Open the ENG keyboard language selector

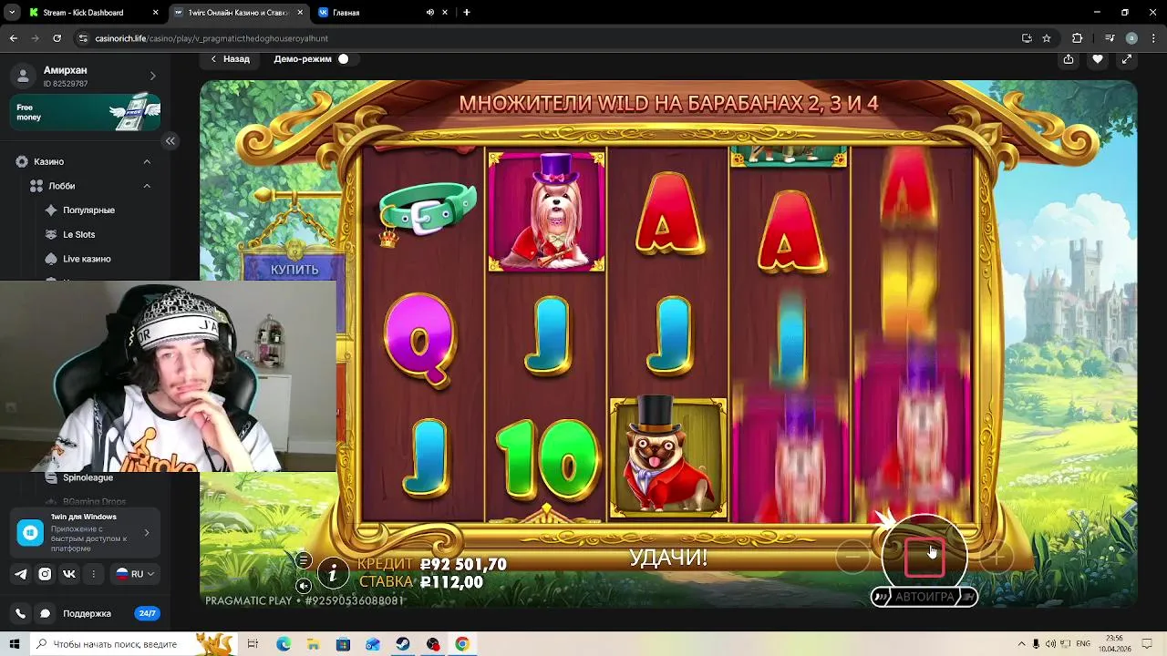coord(1084,644)
